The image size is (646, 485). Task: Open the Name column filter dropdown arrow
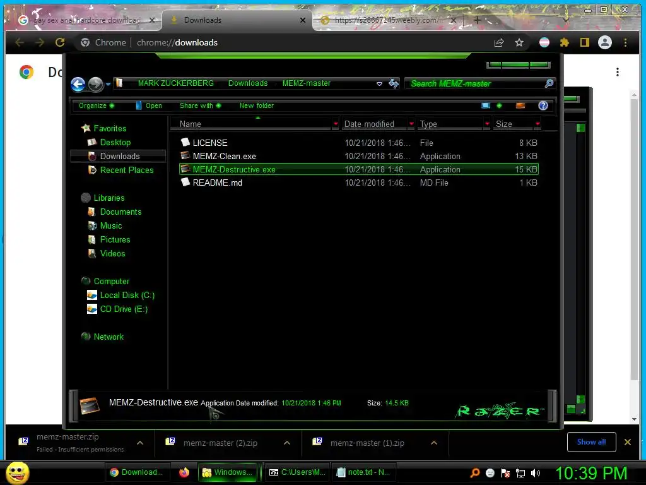336,124
